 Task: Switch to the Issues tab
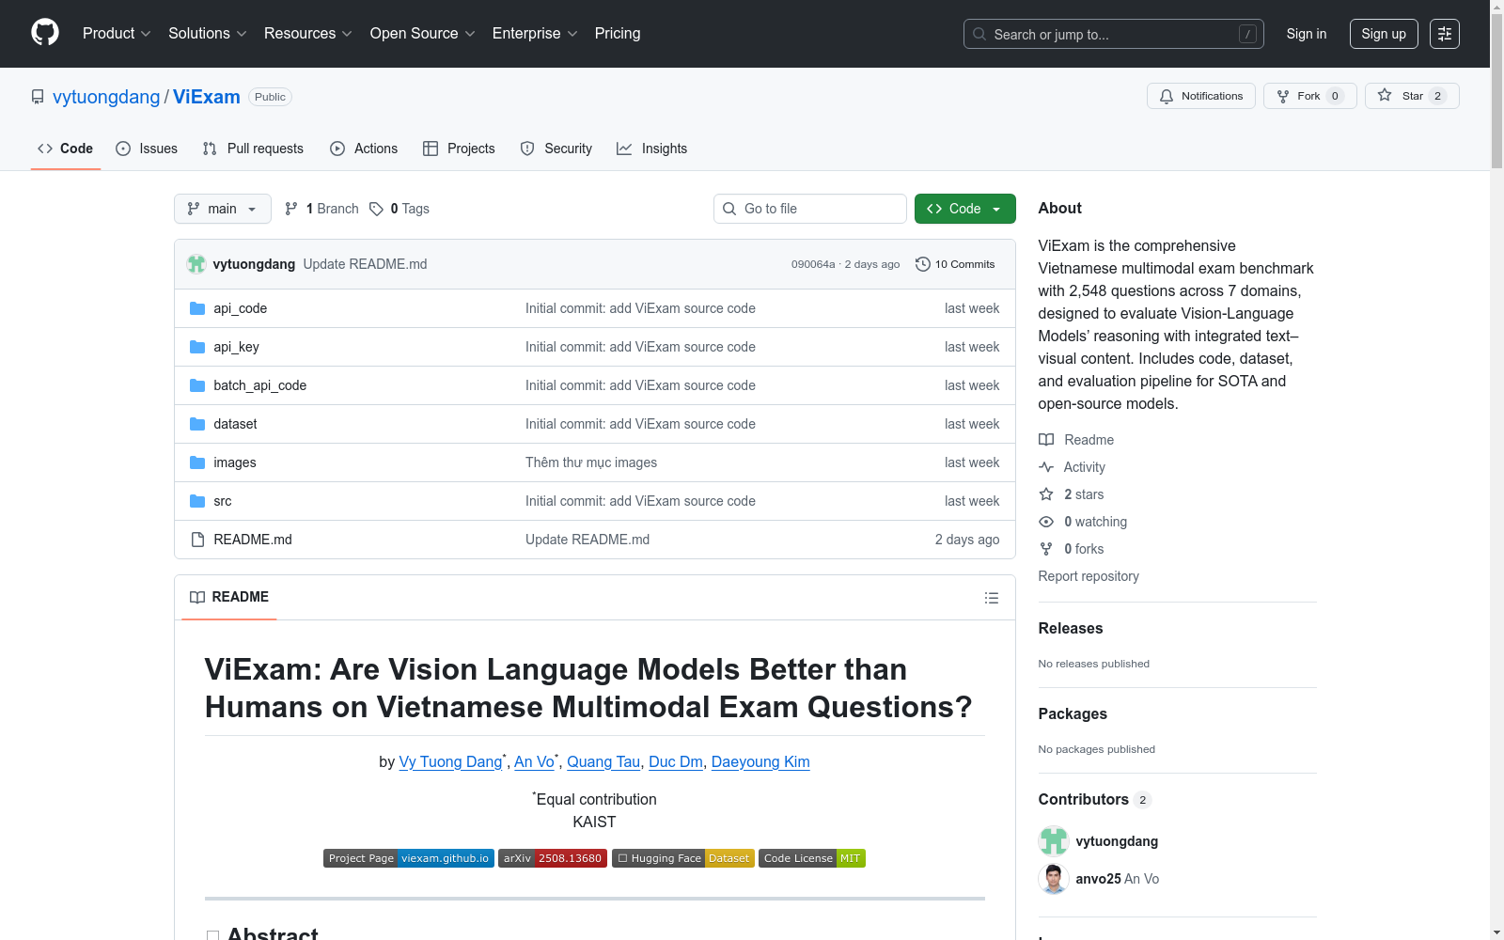[x=147, y=149]
